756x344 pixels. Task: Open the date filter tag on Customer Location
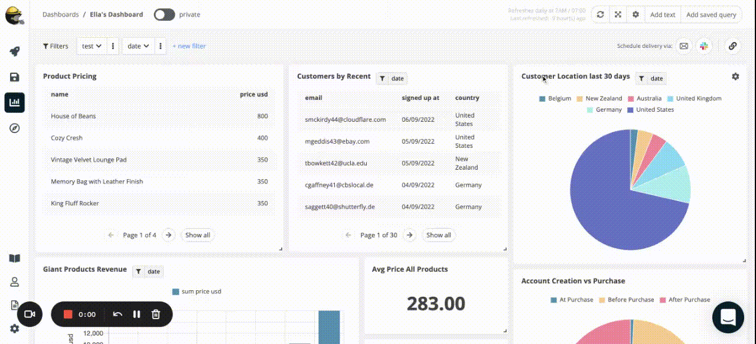coord(651,79)
